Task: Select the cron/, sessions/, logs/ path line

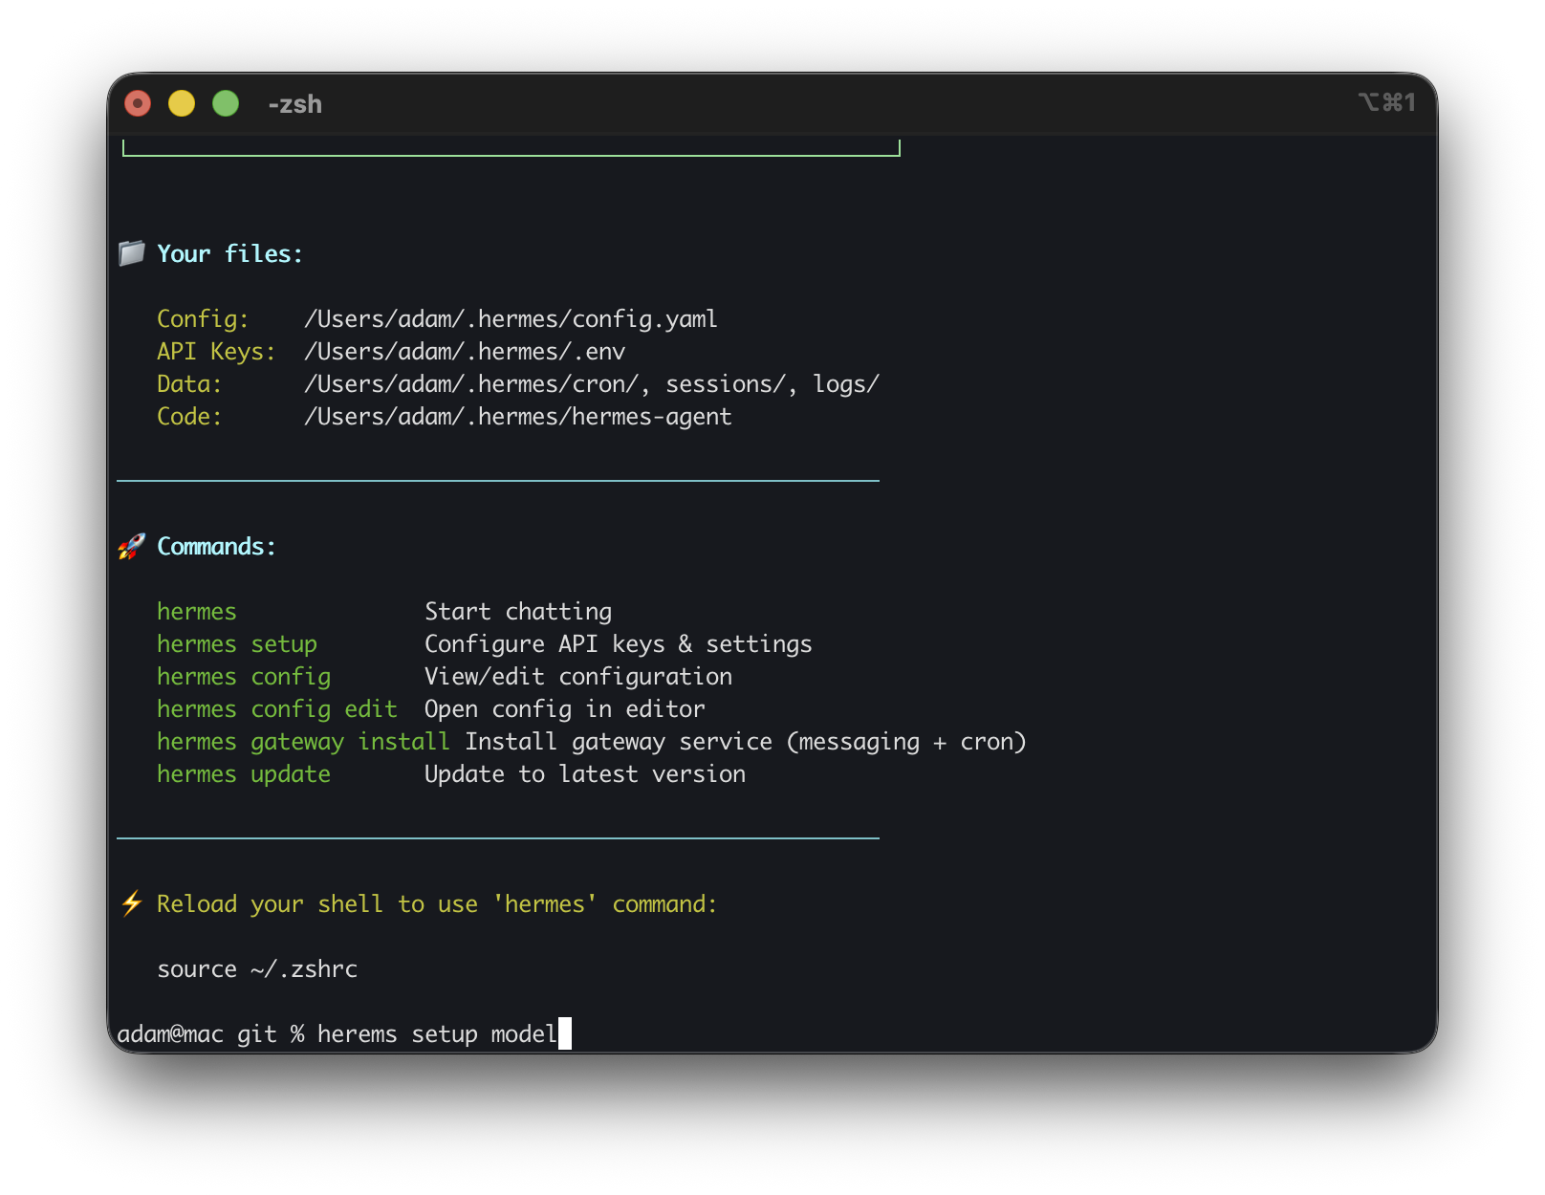Action: pos(592,384)
